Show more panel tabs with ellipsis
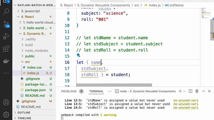The image size is (214, 120). tap(110, 91)
